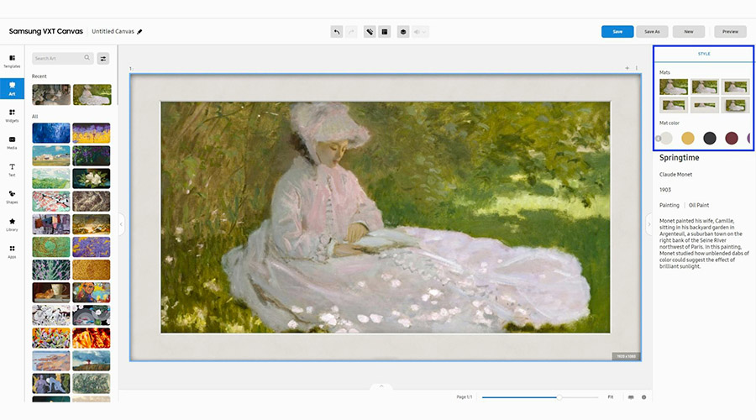Select the fiery orange artwork thumbnail
The image size is (756, 420).
(91, 338)
